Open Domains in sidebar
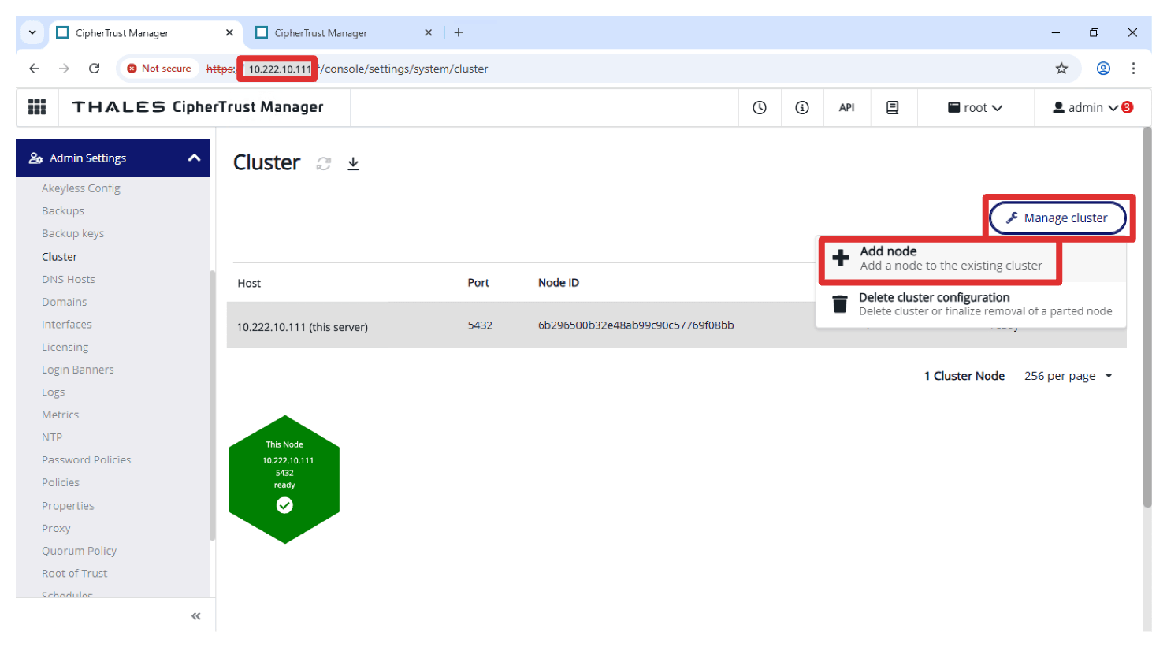 [x=65, y=302]
